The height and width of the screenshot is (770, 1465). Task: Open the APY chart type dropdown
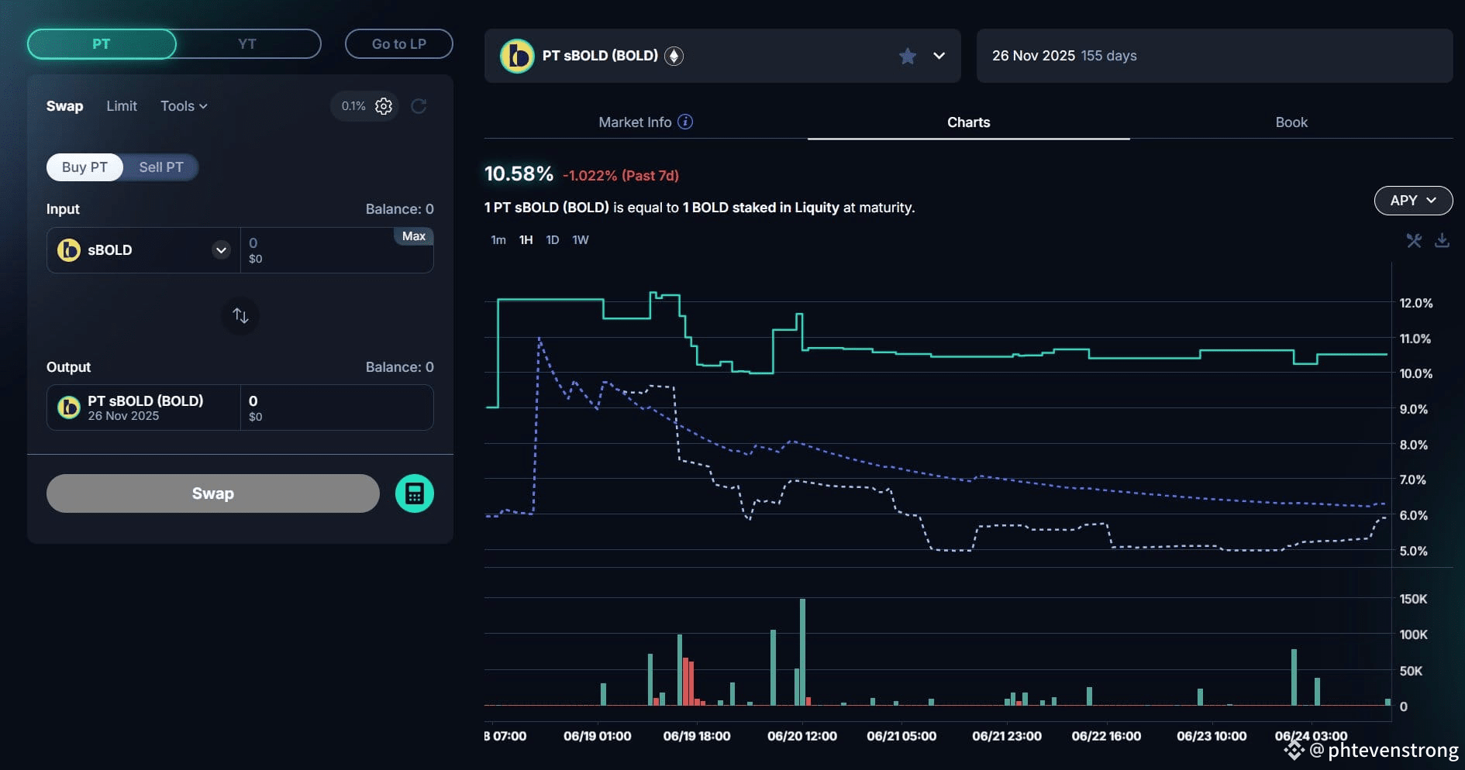[x=1413, y=200]
